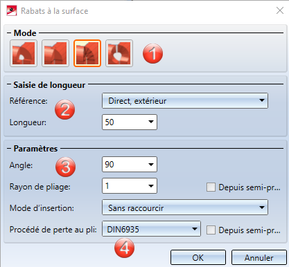Open the Référence dropdown
Image resolution: width=289 pixels, height=267 pixels.
tap(185, 101)
